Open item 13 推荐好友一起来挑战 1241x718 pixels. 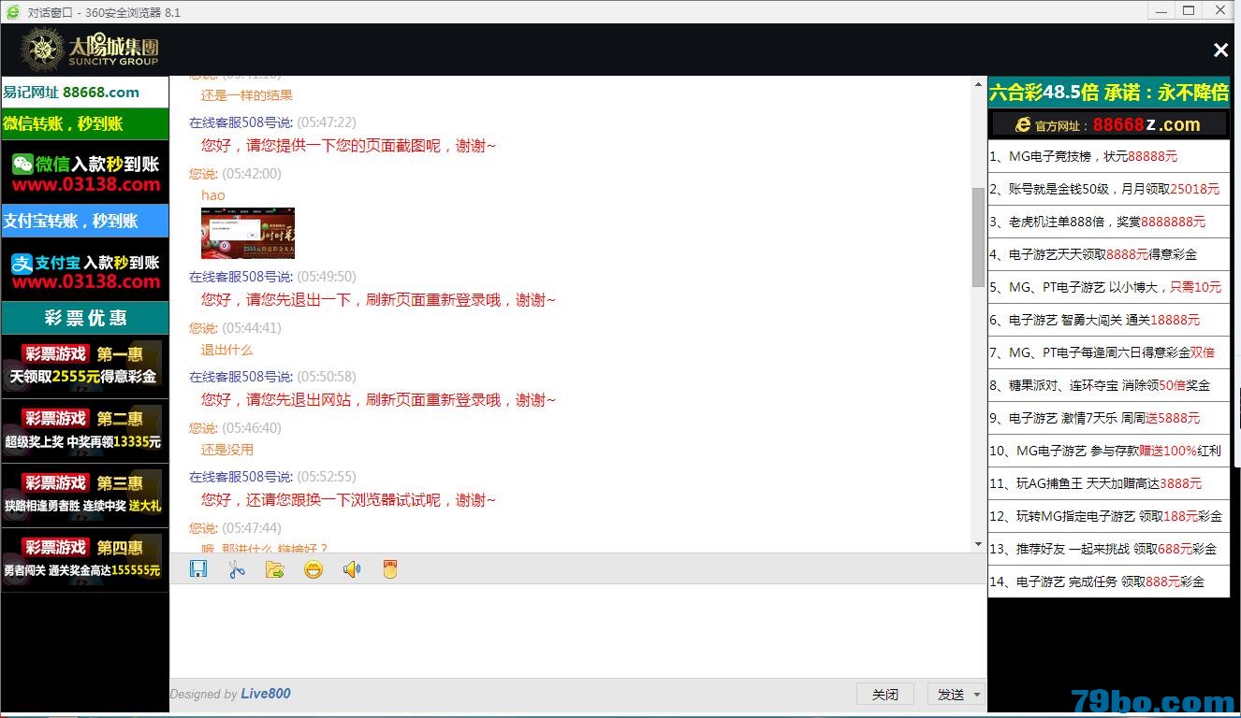pyautogui.click(x=1109, y=549)
